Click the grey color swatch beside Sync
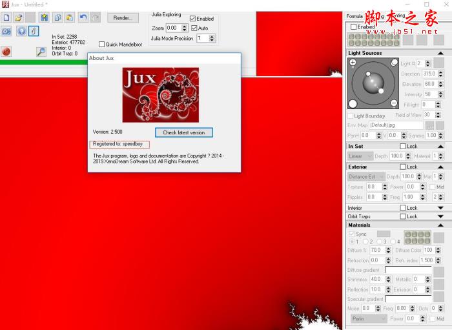 (x=384, y=234)
